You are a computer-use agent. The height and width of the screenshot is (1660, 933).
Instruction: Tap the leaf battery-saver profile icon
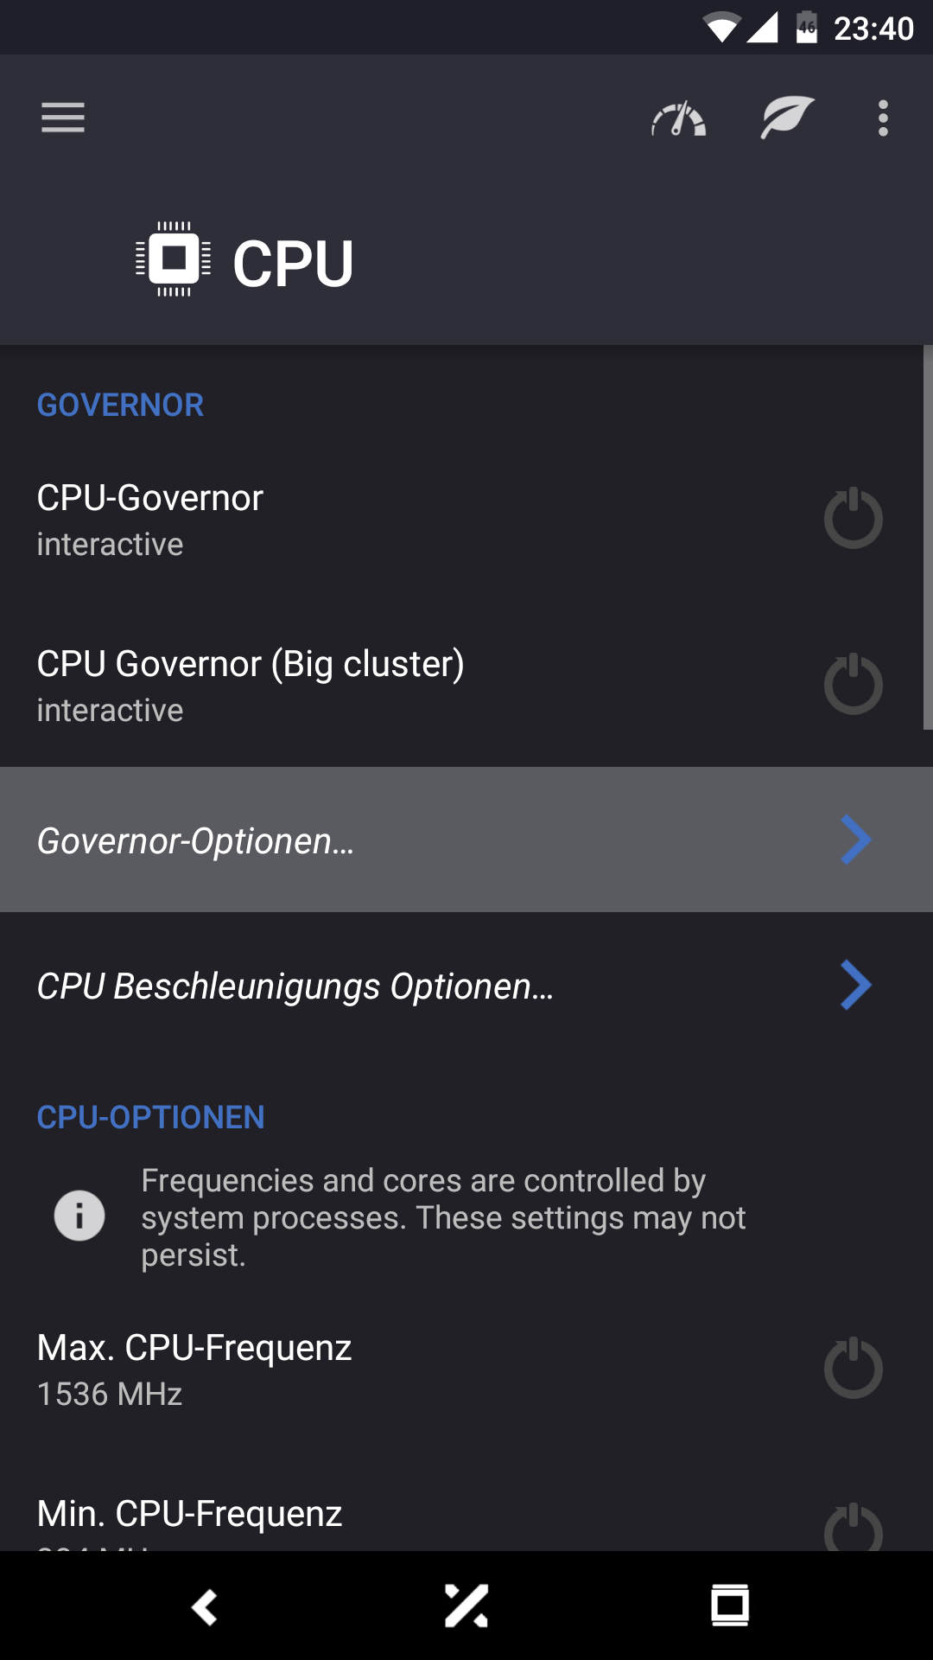[787, 118]
